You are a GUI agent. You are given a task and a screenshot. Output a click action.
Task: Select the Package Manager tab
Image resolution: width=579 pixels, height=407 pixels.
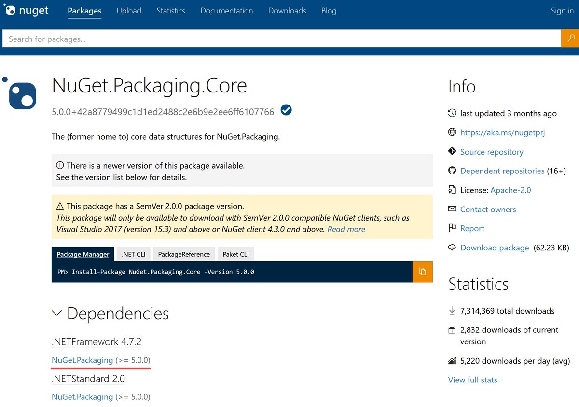tap(83, 254)
